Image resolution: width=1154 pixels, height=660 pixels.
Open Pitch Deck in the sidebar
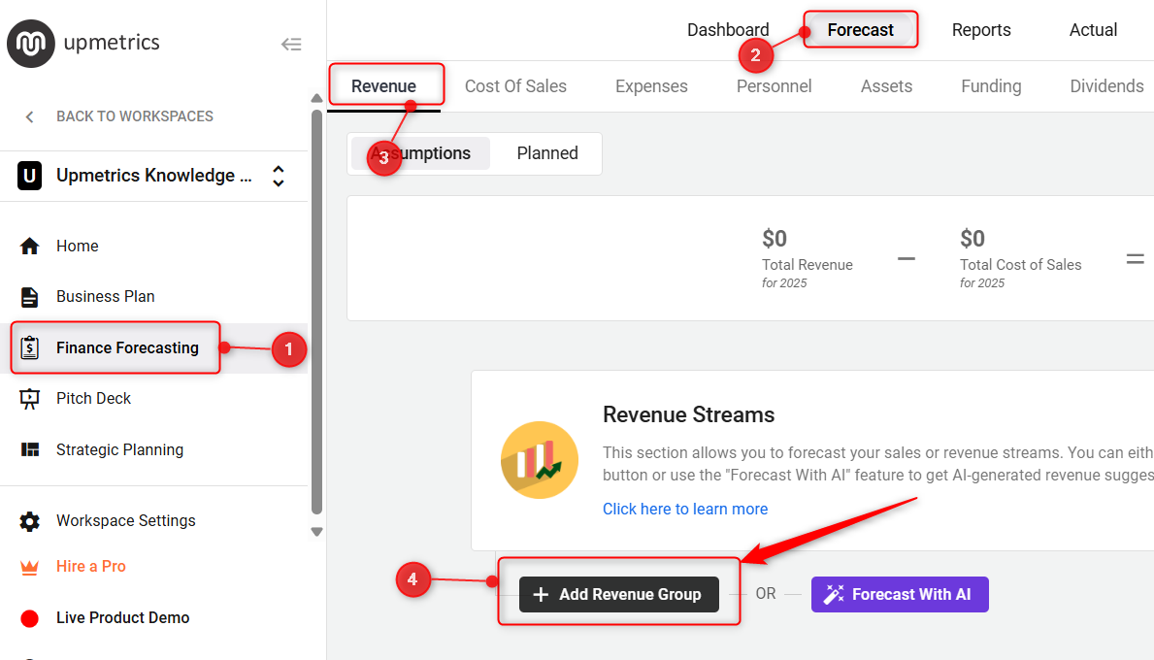pos(93,399)
